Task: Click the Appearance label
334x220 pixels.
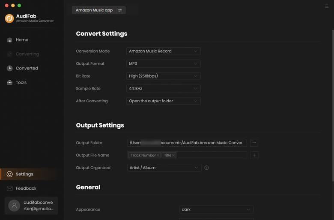Action: (x=88, y=209)
